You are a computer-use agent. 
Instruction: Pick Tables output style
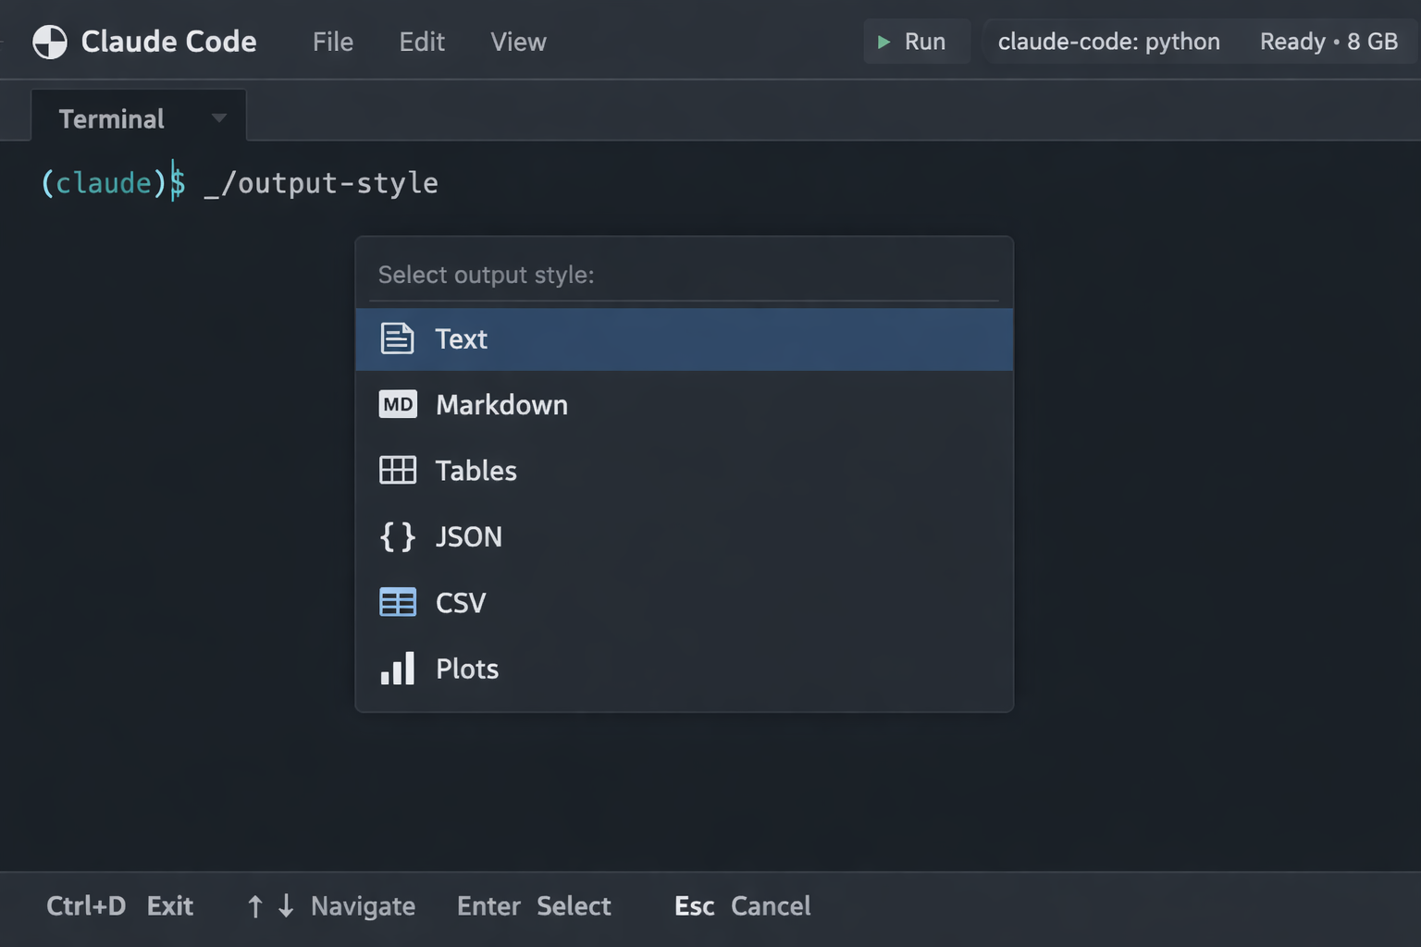pyautogui.click(x=685, y=470)
